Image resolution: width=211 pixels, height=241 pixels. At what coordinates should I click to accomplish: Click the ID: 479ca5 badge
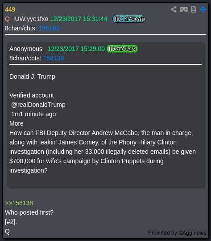(129, 19)
